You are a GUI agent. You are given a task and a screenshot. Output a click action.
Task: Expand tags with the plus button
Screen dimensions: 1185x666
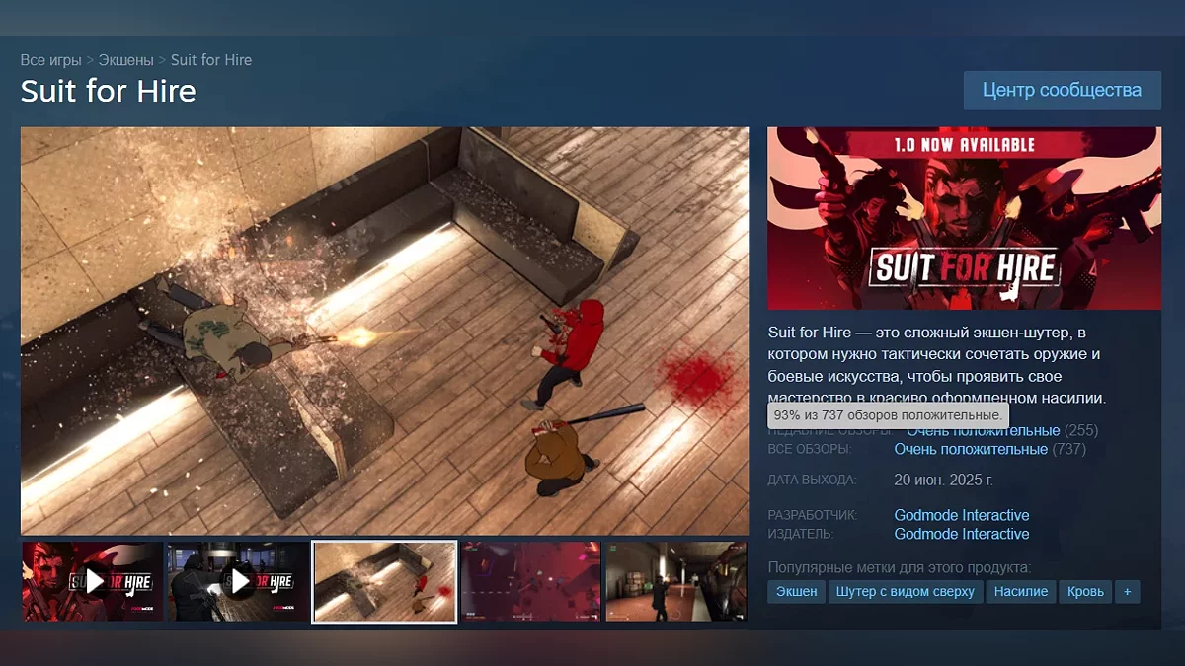(1128, 592)
